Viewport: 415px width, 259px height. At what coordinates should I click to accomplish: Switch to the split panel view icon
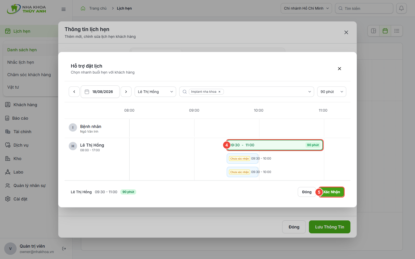pos(374,31)
